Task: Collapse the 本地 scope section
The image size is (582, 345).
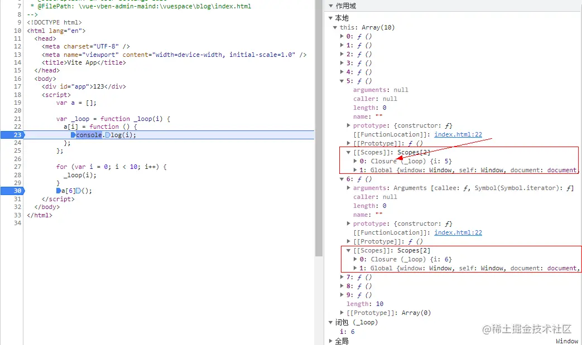Action: [x=331, y=18]
